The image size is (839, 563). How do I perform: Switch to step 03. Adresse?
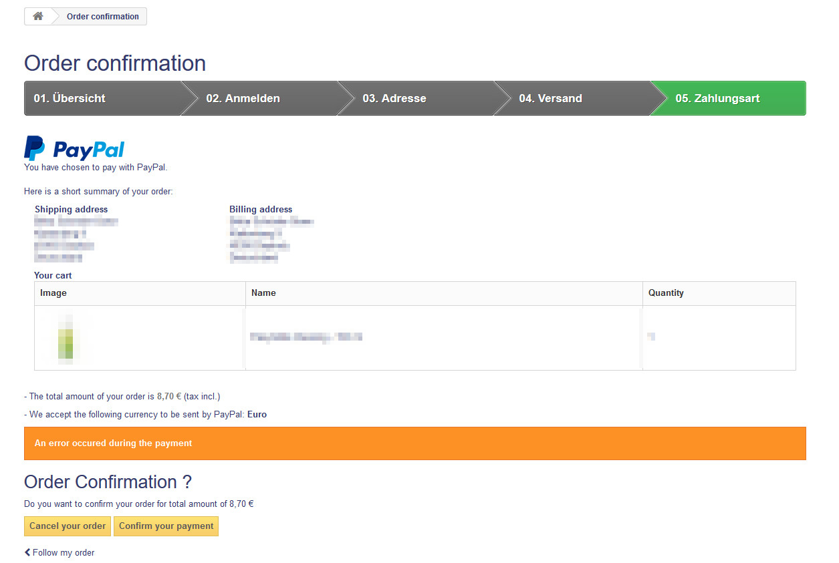click(394, 98)
